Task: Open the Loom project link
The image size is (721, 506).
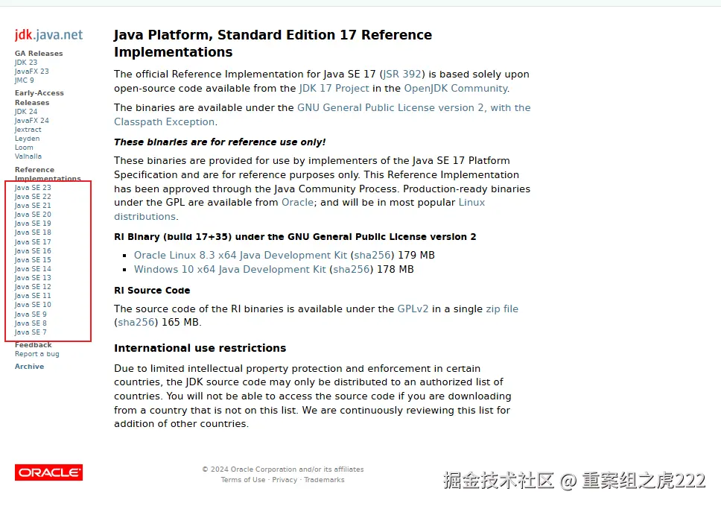Action: click(24, 148)
